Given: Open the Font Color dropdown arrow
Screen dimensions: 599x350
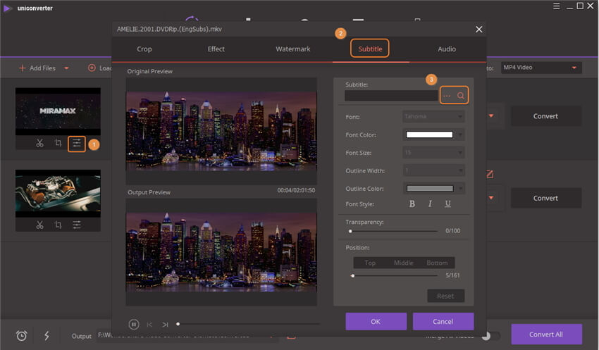Looking at the screenshot, I should pos(460,135).
